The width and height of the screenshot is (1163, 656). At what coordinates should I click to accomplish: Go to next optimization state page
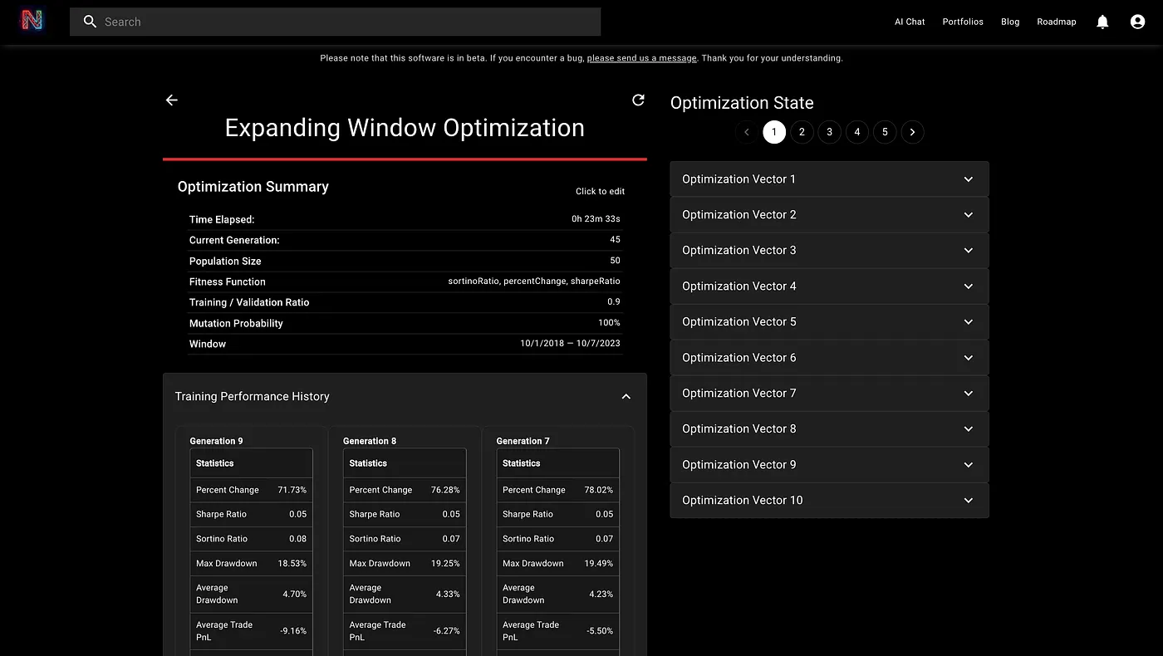point(912,132)
